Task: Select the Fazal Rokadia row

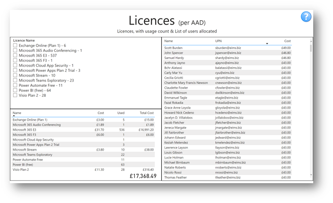Action: click(227, 102)
